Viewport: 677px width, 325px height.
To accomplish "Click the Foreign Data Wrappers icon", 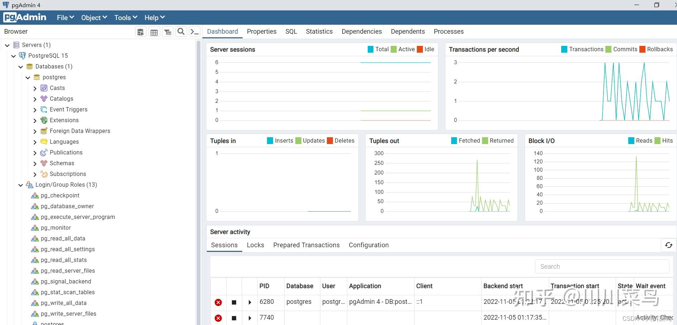I will [x=44, y=131].
